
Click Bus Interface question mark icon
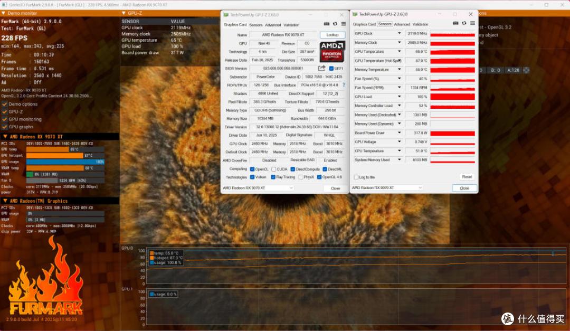tap(344, 85)
